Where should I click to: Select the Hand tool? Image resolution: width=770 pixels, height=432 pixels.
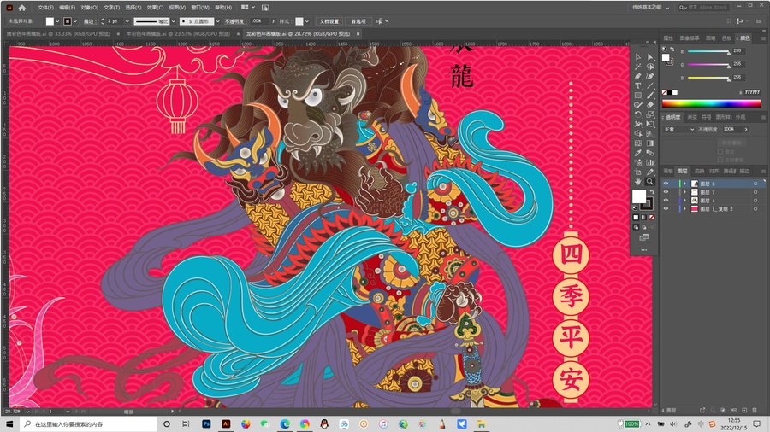[x=638, y=181]
